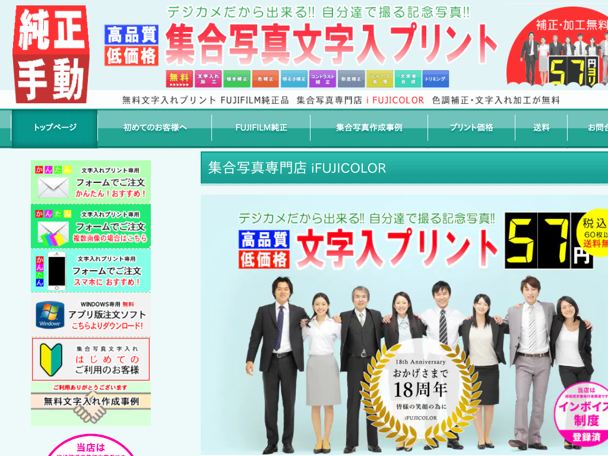Image resolution: width=608 pixels, height=456 pixels.
Task: Click the white envelope form order banner
Action: point(91,182)
